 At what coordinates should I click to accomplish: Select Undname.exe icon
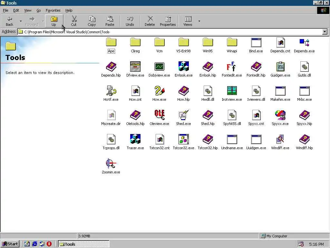click(x=232, y=139)
